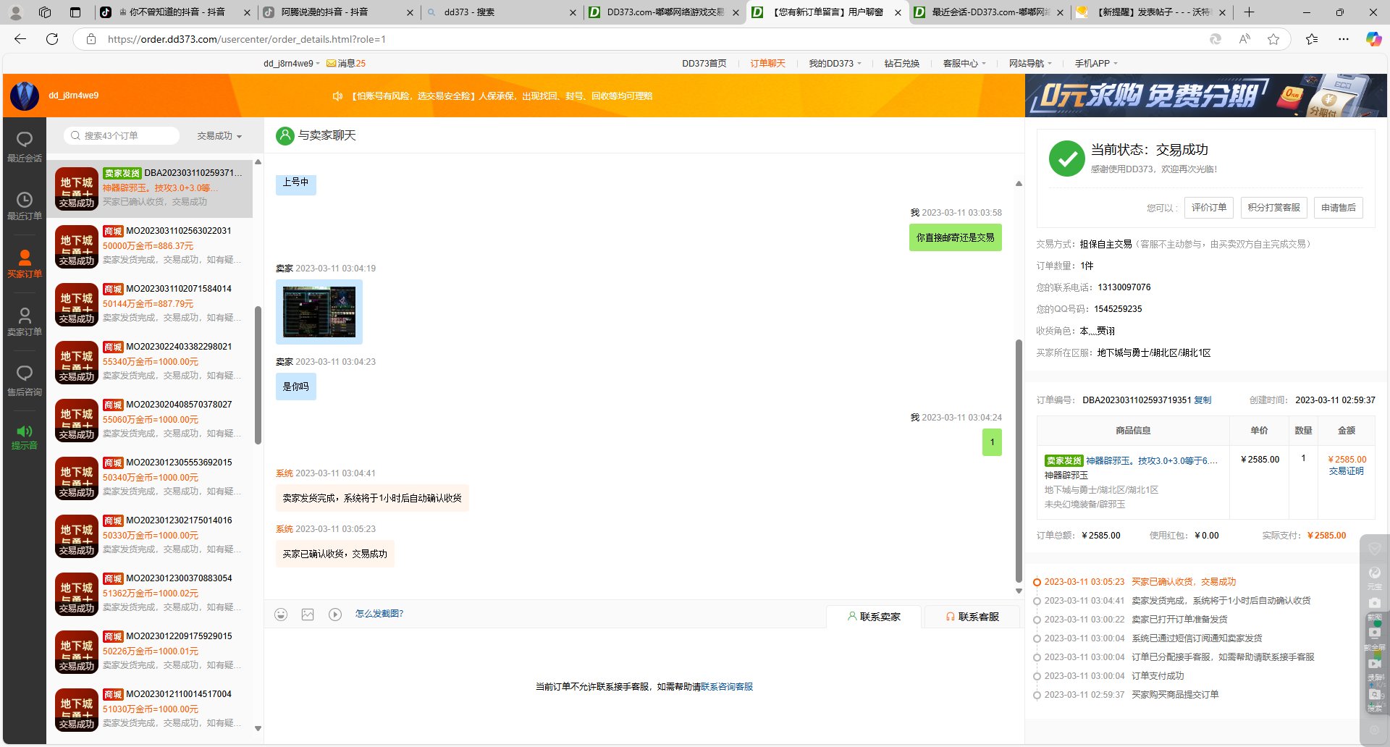Click 联系咨询客服 link at bottom

click(727, 687)
